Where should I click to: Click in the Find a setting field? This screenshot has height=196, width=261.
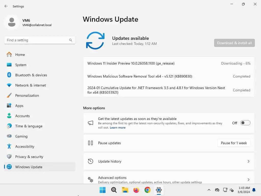point(40,40)
